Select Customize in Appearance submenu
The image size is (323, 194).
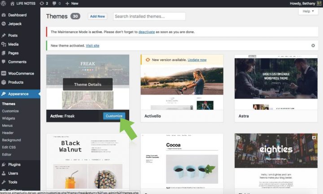tap(10, 111)
